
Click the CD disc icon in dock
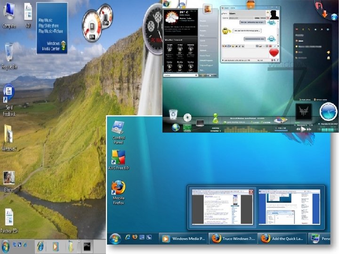[x=187, y=118]
